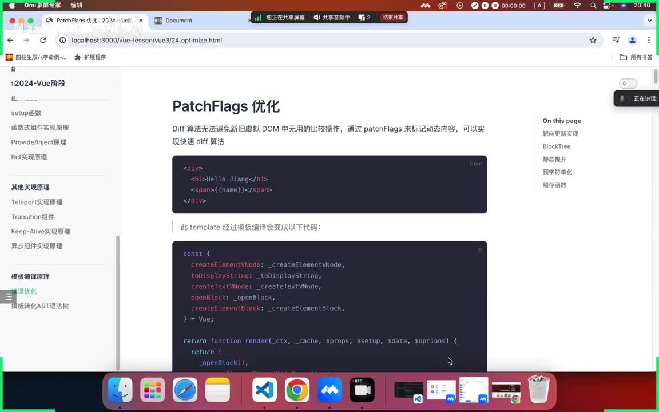The image size is (659, 412).
Task: View site information icon in address bar
Action: point(62,41)
